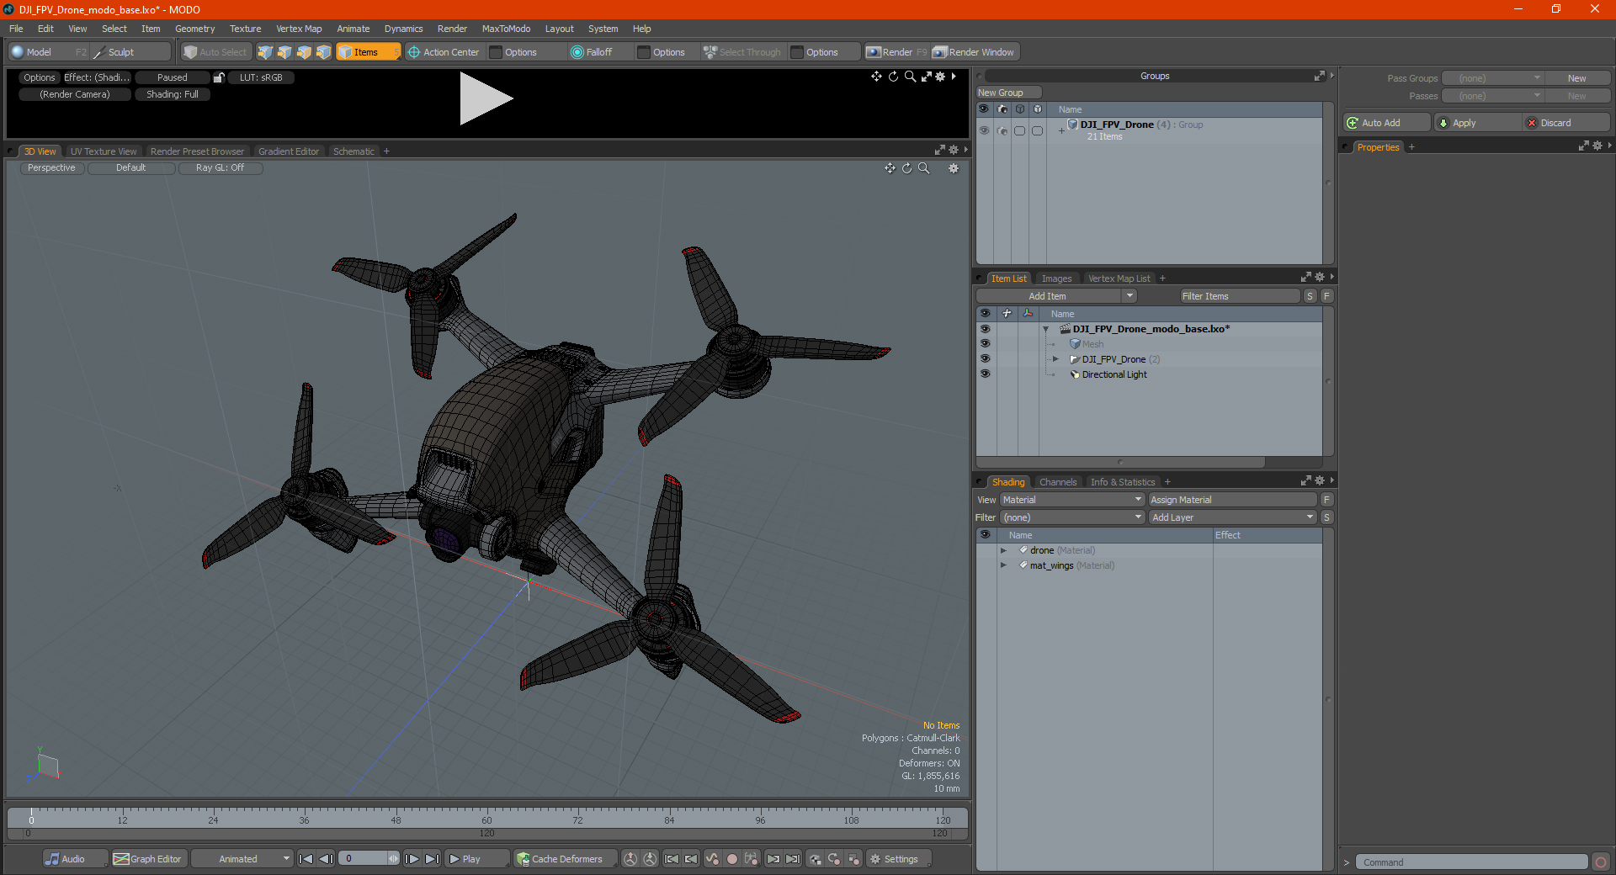Switch to Channels tab

[1057, 482]
